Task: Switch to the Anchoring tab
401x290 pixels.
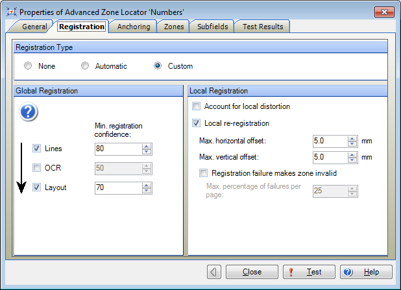Action: pos(134,27)
